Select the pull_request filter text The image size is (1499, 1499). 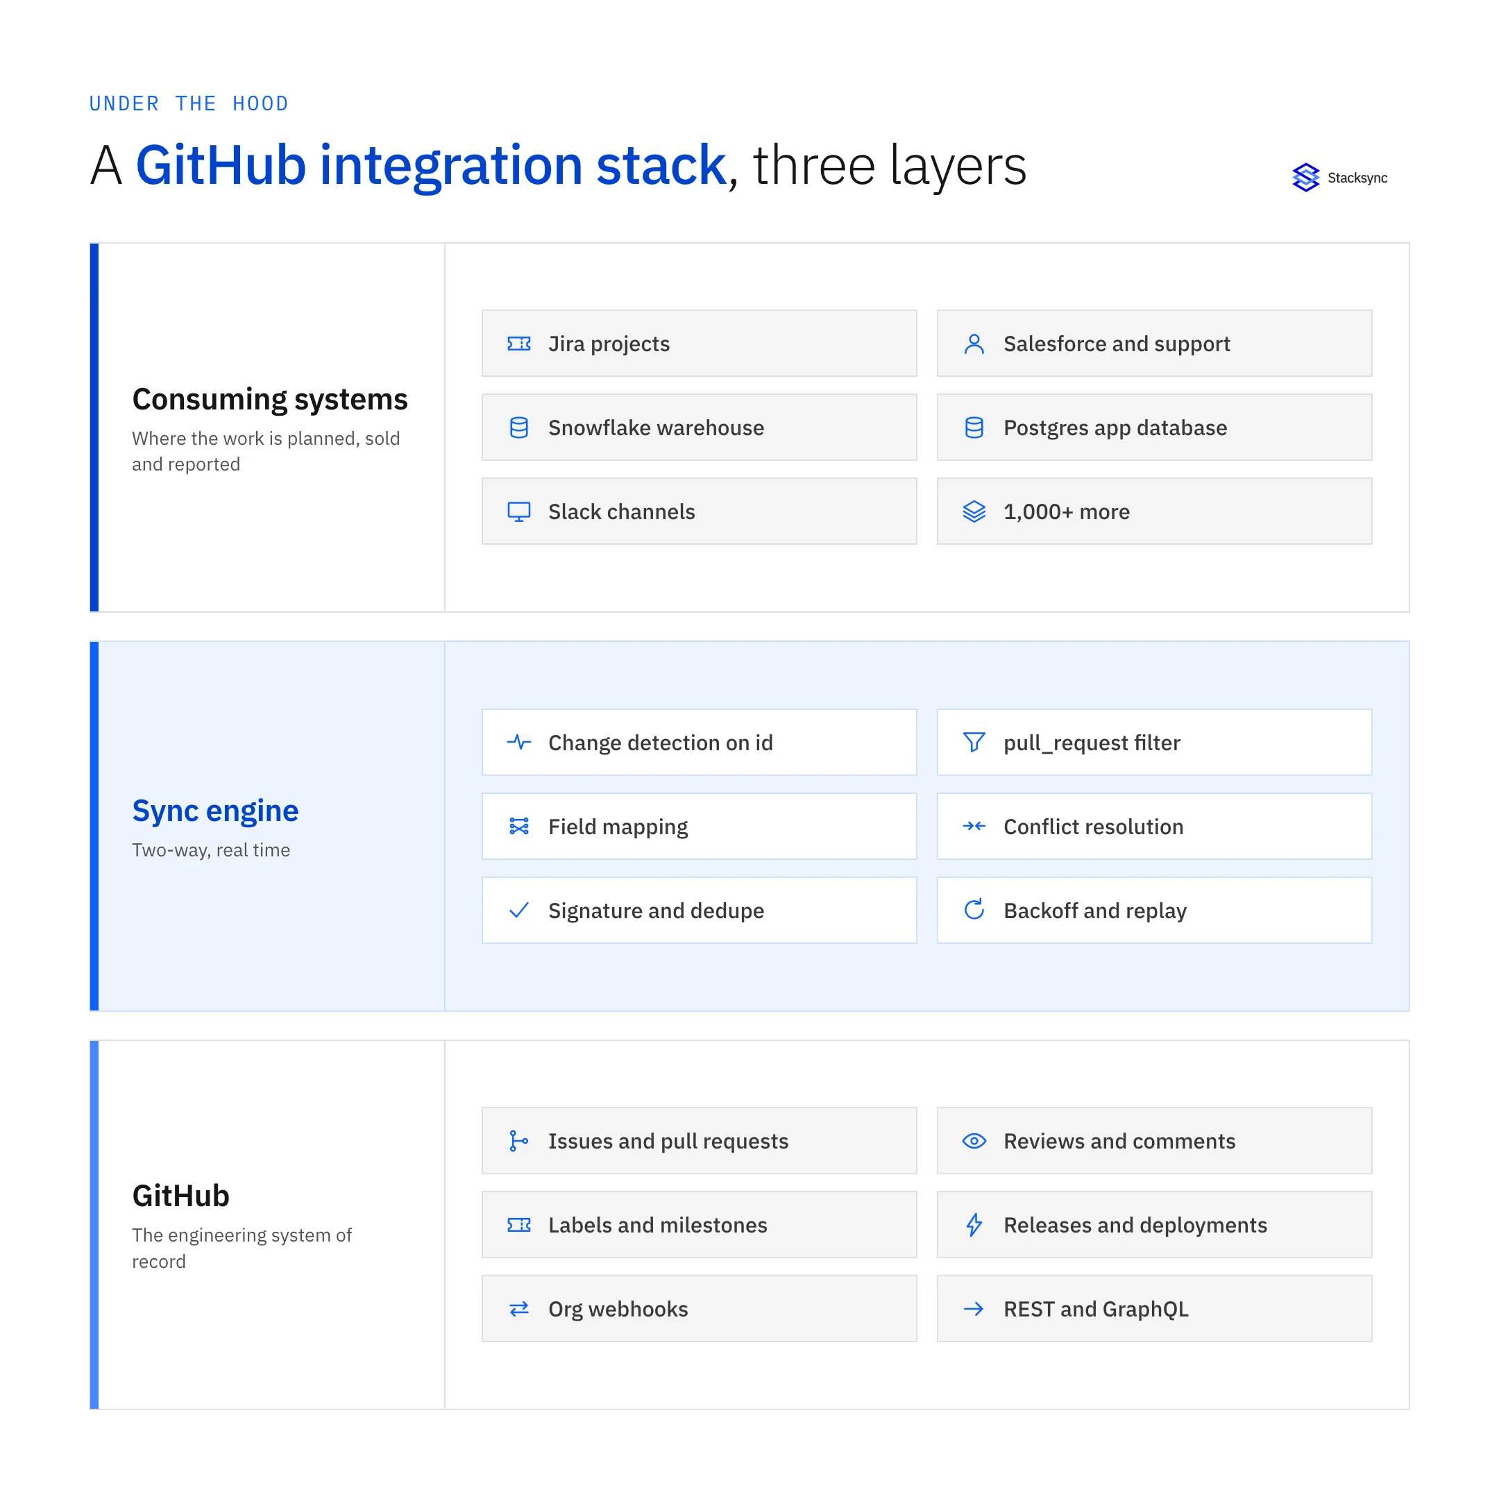click(1092, 743)
